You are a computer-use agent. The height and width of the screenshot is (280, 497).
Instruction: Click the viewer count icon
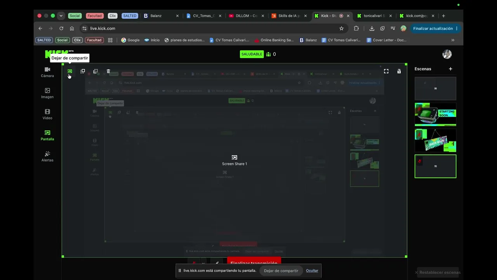(x=268, y=54)
